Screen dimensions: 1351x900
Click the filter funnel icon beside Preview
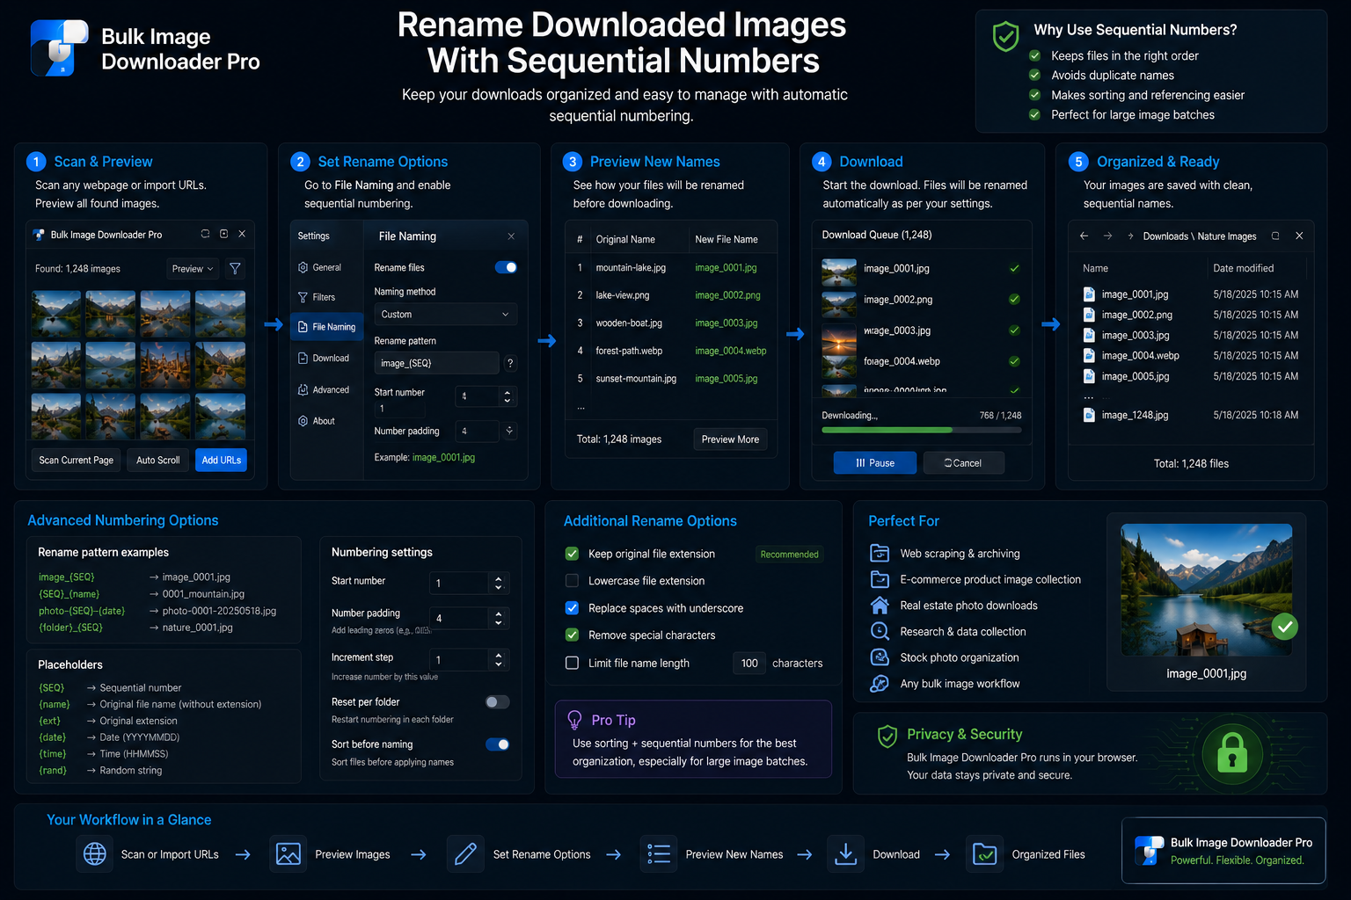(235, 268)
